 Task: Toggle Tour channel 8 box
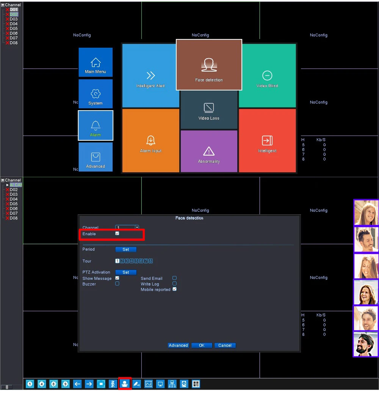[150, 261]
